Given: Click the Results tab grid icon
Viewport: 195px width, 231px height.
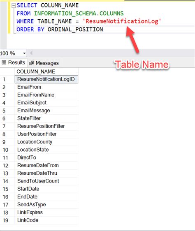Looking at the screenshot, I should click(4, 62).
